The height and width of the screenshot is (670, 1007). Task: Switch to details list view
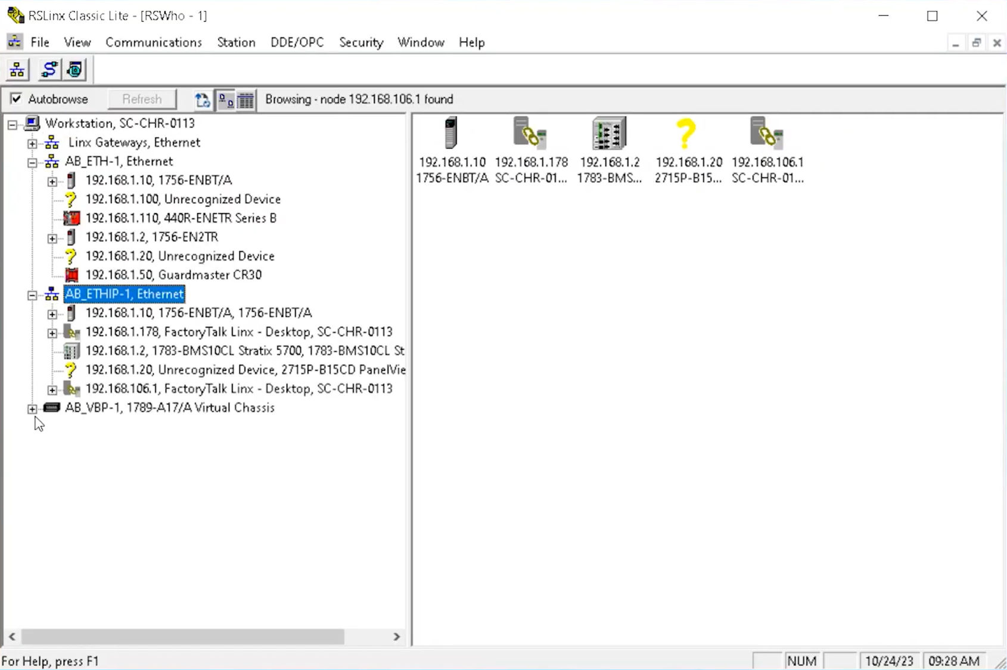(245, 100)
